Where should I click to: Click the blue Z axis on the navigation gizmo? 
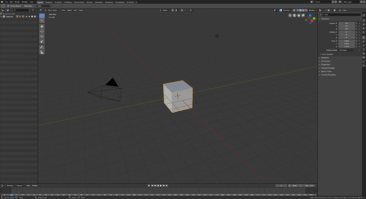click(310, 15)
